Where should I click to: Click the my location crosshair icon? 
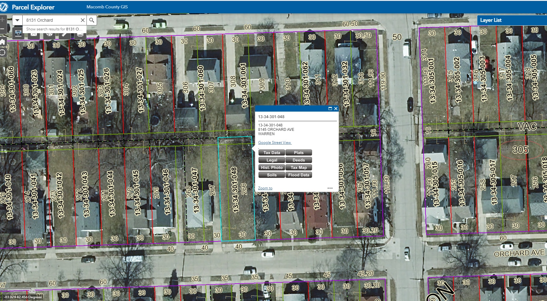click(x=2, y=52)
